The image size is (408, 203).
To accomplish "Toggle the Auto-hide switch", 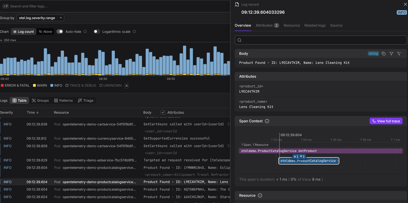I will pos(60,32).
